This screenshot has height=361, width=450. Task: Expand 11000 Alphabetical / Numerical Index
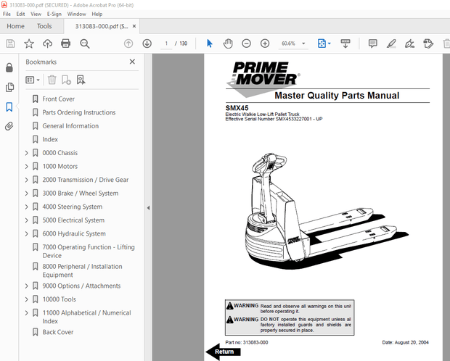pos(26,313)
